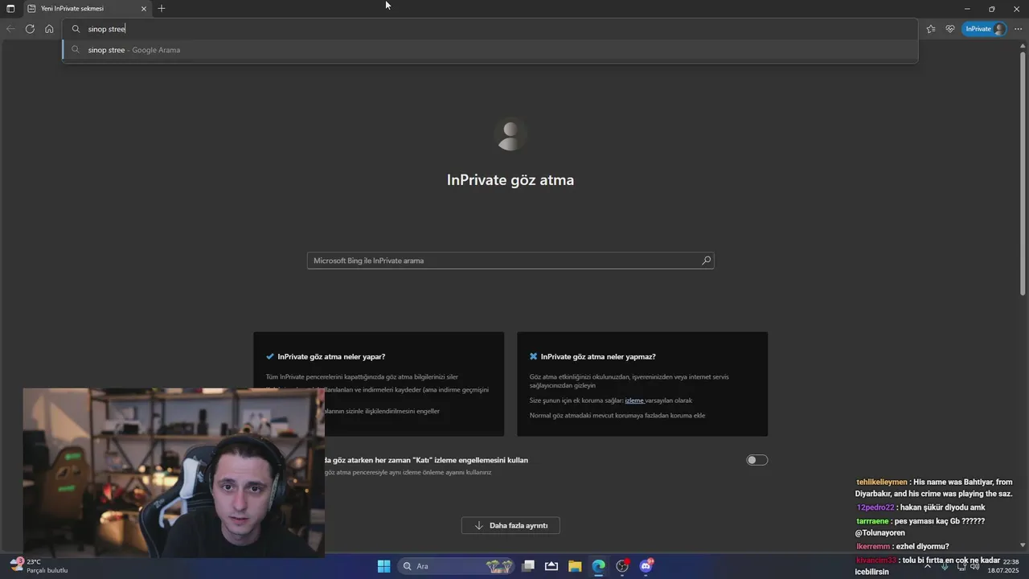
Task: Click the address bar with 'sinop stree'
Action: [490, 29]
